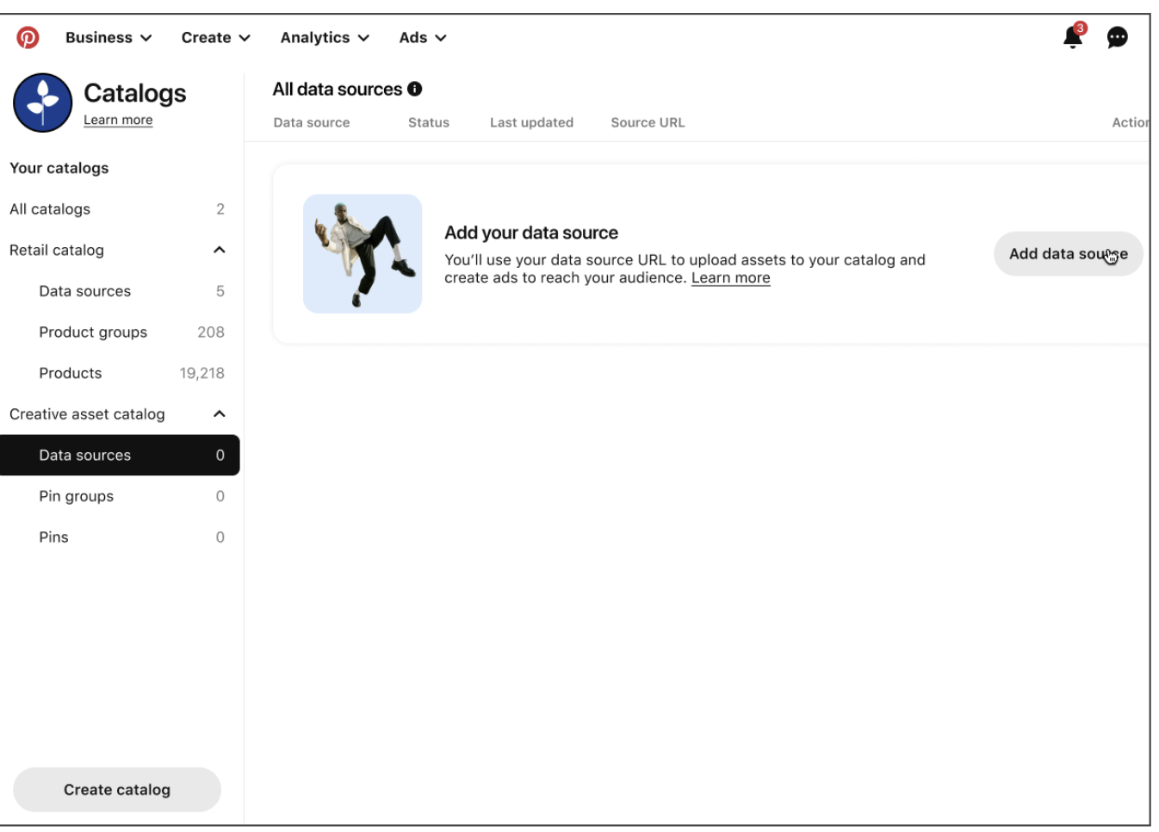Open Product groups in sidebar
Viewport: 1159px width, 832px height.
tap(120, 332)
